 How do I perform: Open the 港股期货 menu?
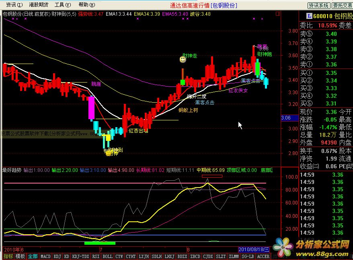(39, 5)
